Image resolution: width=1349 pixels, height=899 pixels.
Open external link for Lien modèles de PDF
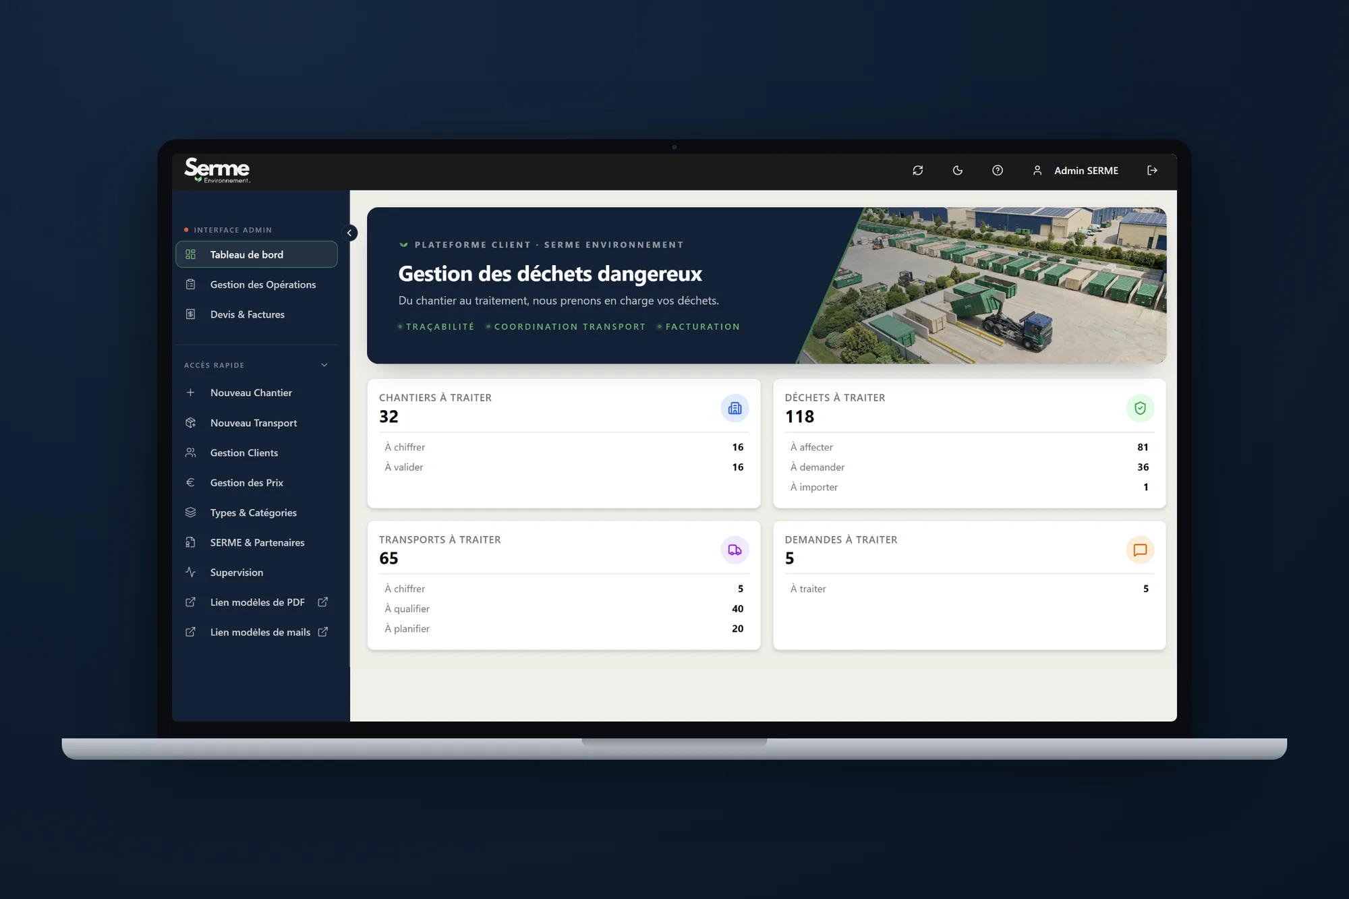tap(323, 602)
